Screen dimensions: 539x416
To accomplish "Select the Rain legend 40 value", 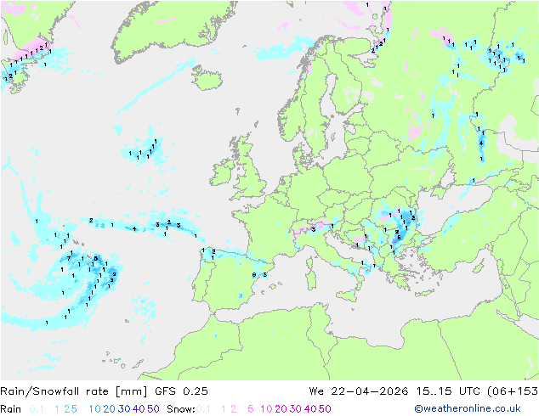I will (x=139, y=409).
